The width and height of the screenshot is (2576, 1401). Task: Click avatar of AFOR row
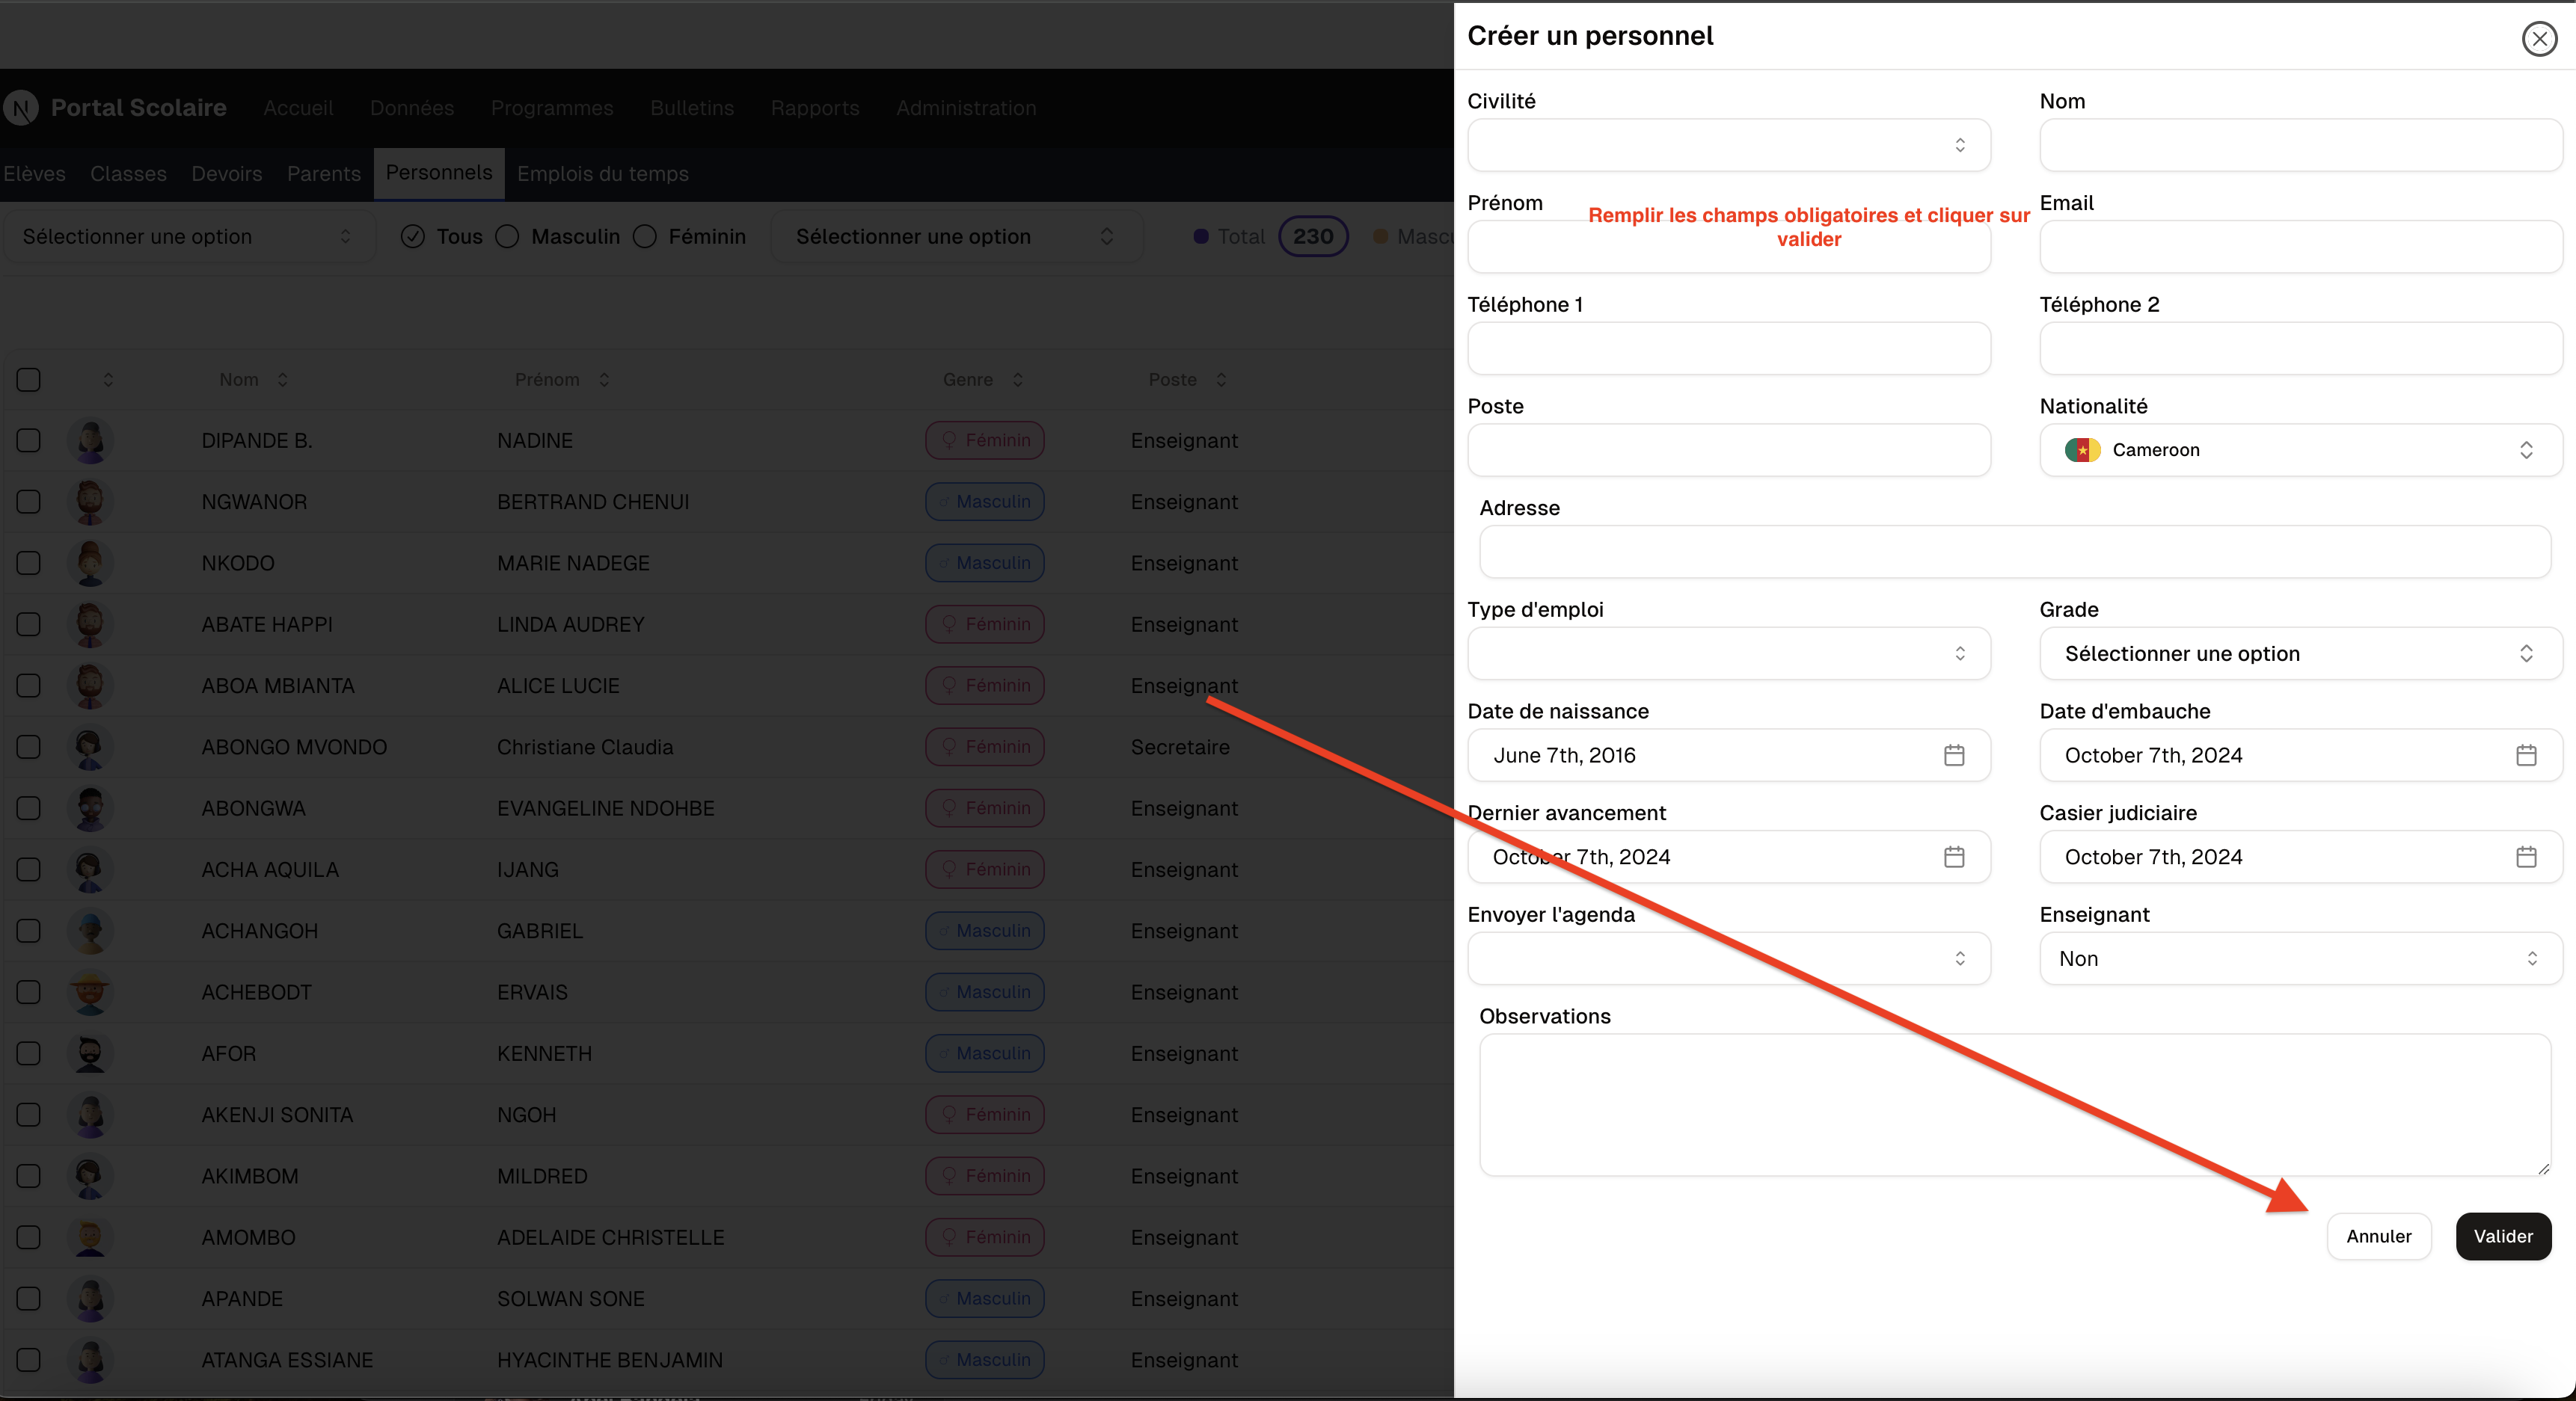pos(90,1053)
